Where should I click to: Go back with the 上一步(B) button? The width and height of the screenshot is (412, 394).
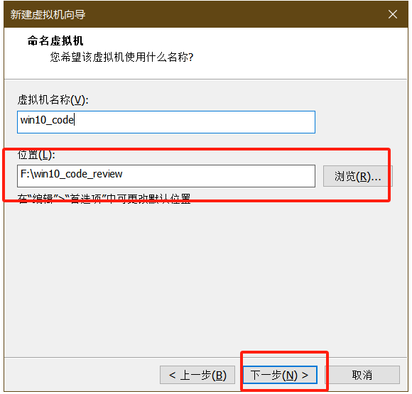[197, 375]
